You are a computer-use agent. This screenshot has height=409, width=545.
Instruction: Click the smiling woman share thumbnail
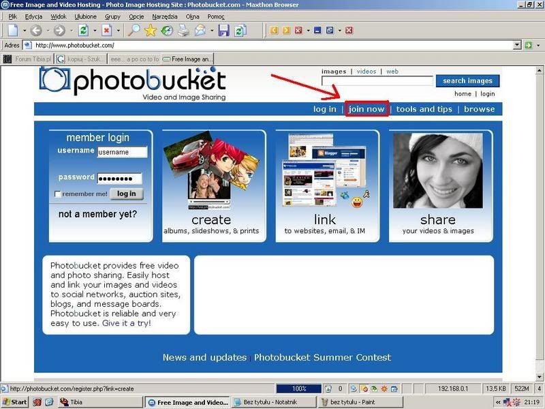pos(438,171)
